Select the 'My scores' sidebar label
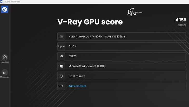The image size is (189, 107). click(5, 77)
